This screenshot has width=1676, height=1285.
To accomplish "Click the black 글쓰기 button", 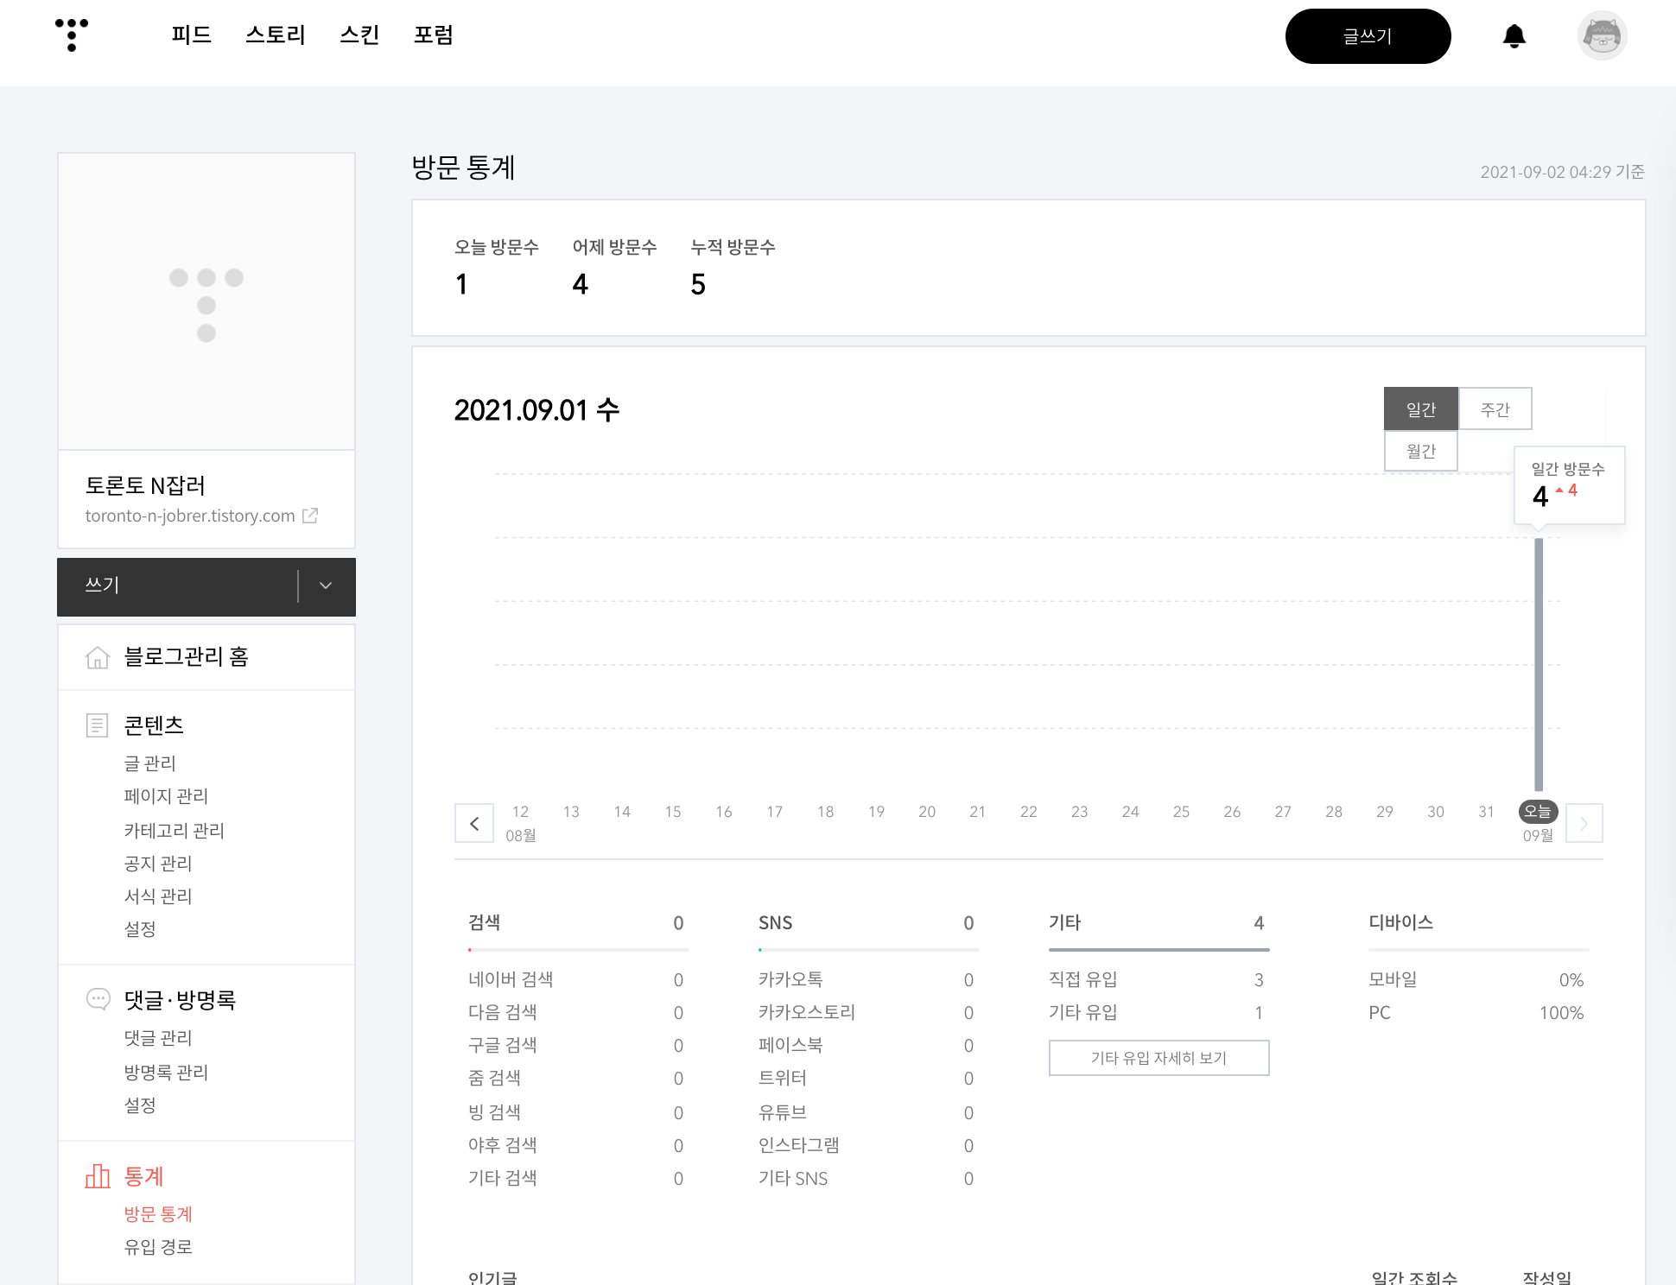I will [1367, 36].
